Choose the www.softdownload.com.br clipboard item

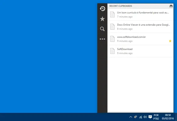(140, 39)
